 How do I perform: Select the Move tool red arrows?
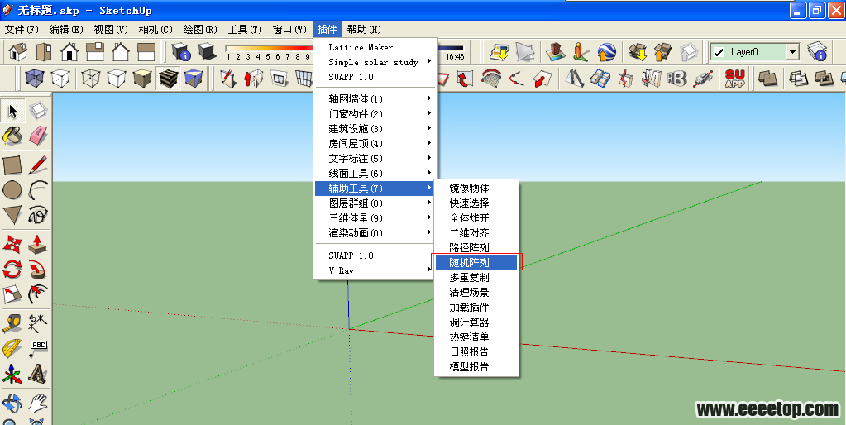12,244
